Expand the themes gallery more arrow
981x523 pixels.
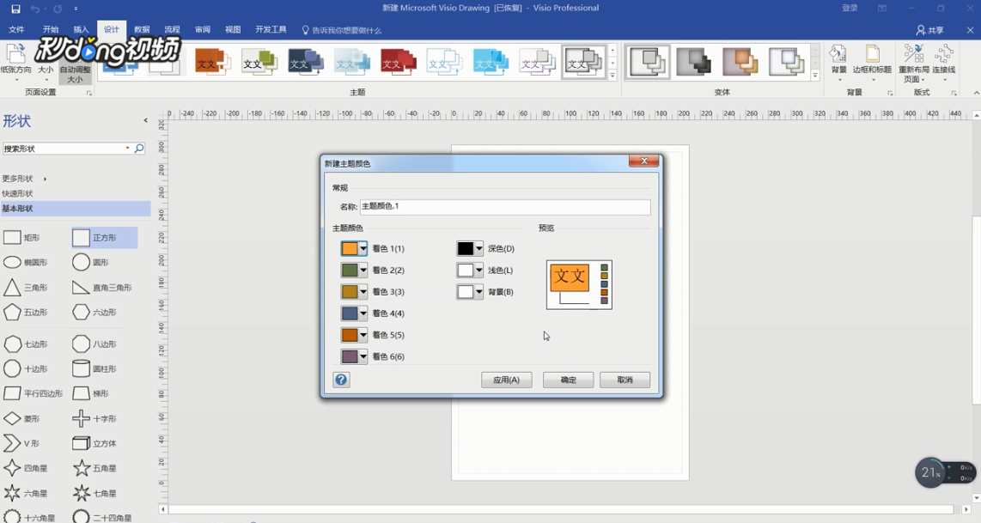[612, 75]
